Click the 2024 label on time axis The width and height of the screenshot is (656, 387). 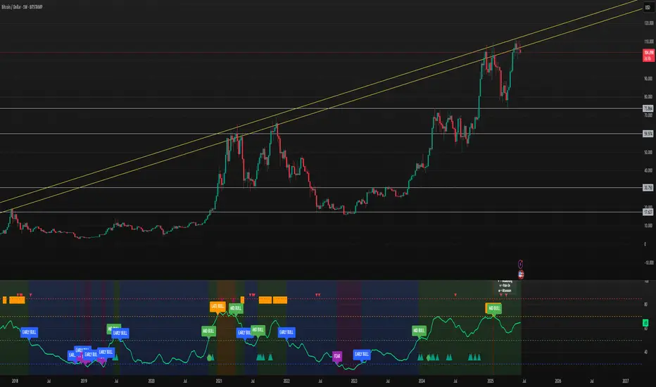point(422,381)
